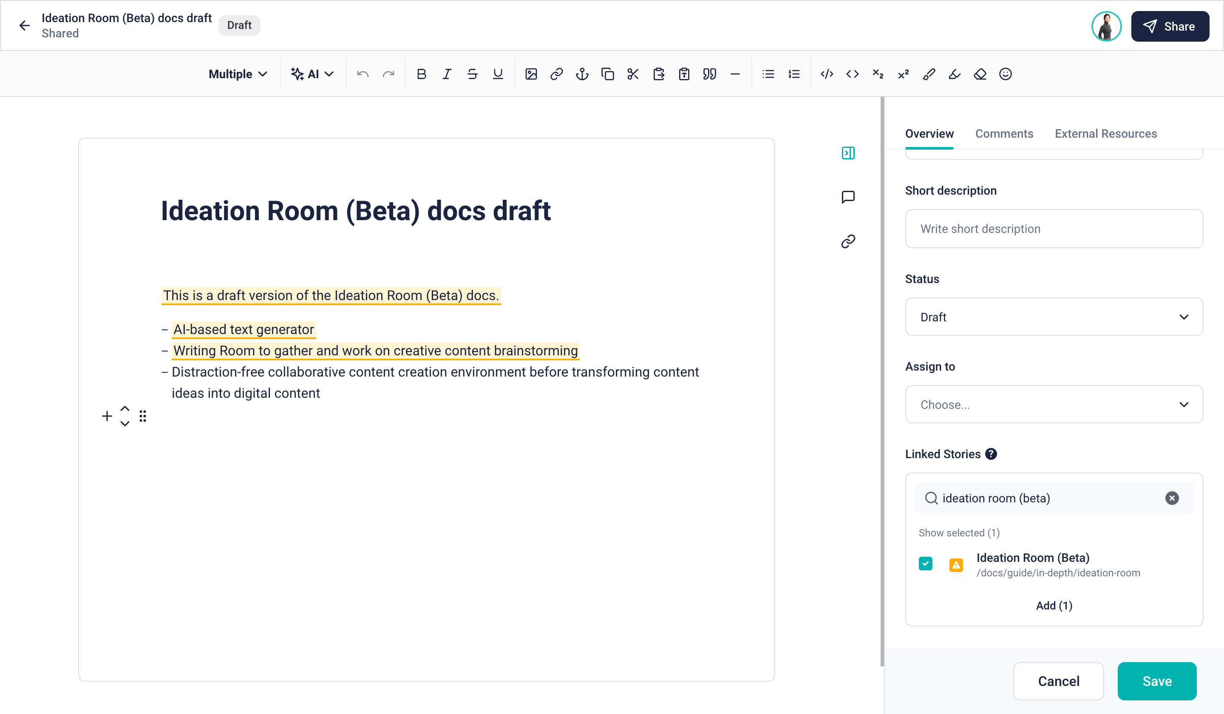Clear formatting with the eraser icon

tap(980, 74)
